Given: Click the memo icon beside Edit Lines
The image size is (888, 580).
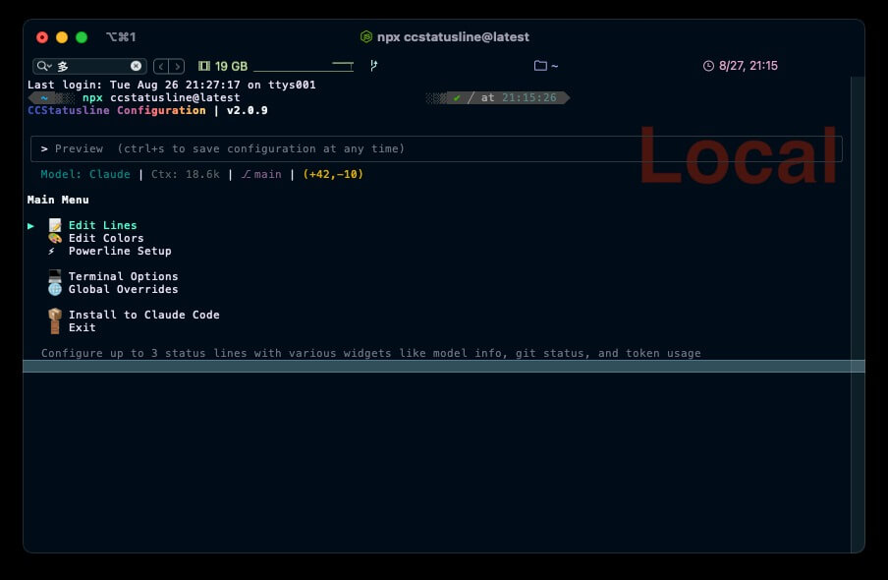Looking at the screenshot, I should 55,225.
